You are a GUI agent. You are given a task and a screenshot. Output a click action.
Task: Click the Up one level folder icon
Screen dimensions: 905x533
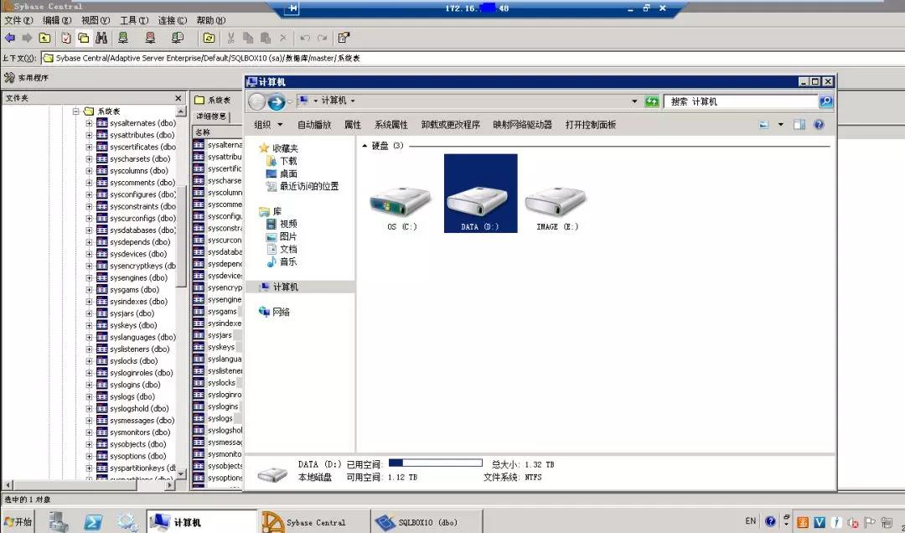coord(44,38)
